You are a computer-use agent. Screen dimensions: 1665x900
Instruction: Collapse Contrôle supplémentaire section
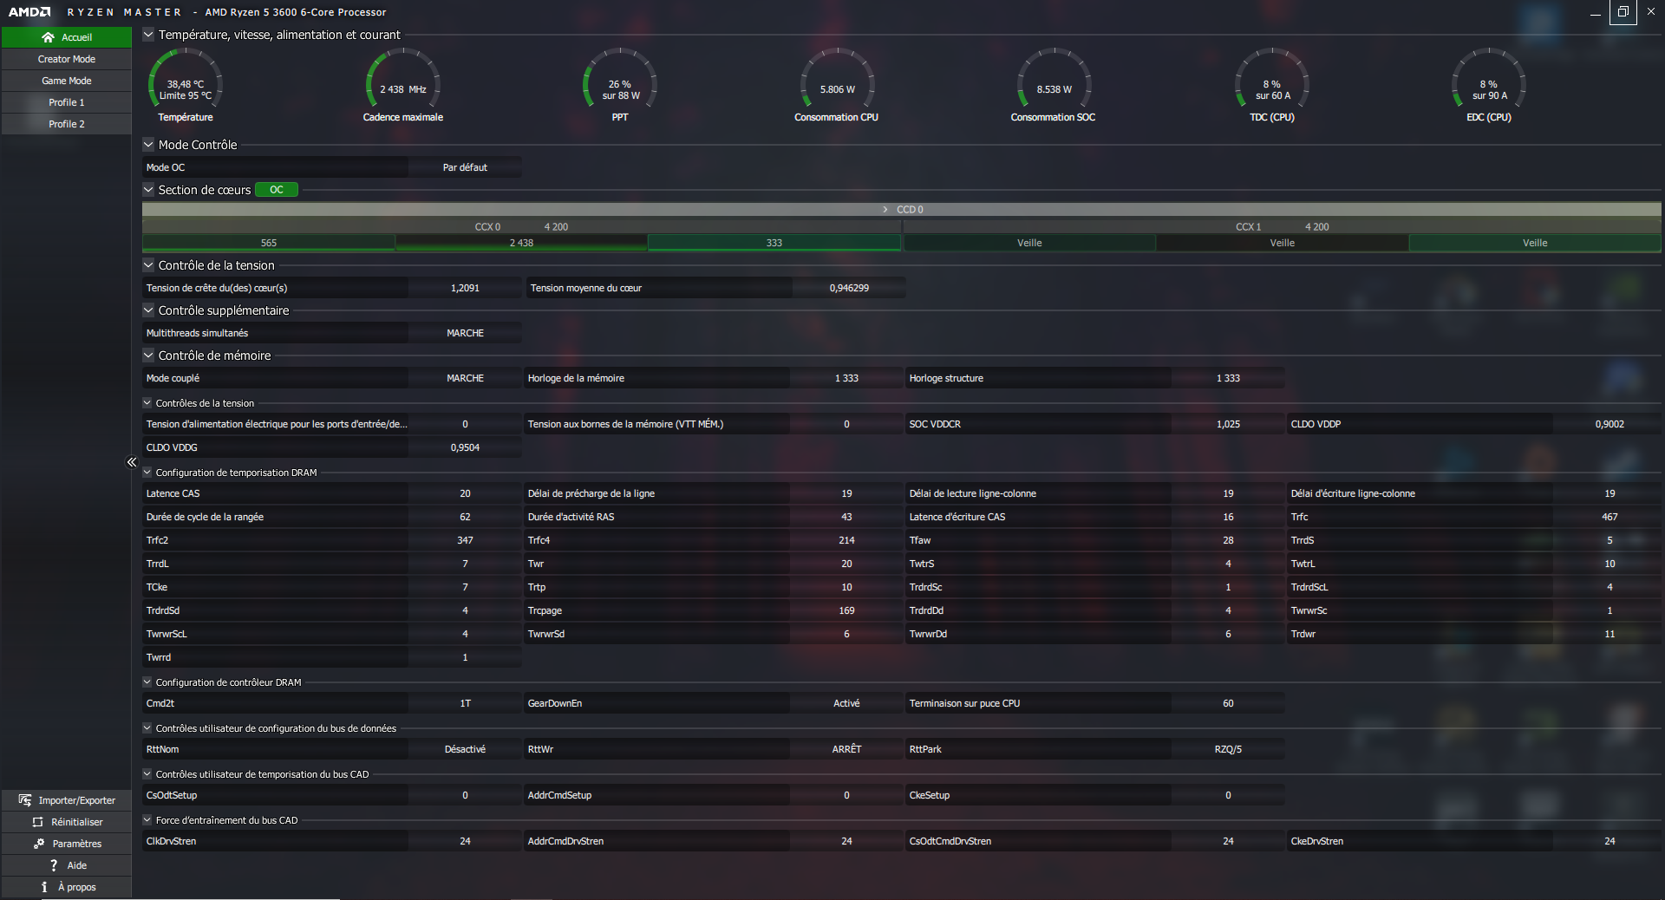pyautogui.click(x=148, y=310)
